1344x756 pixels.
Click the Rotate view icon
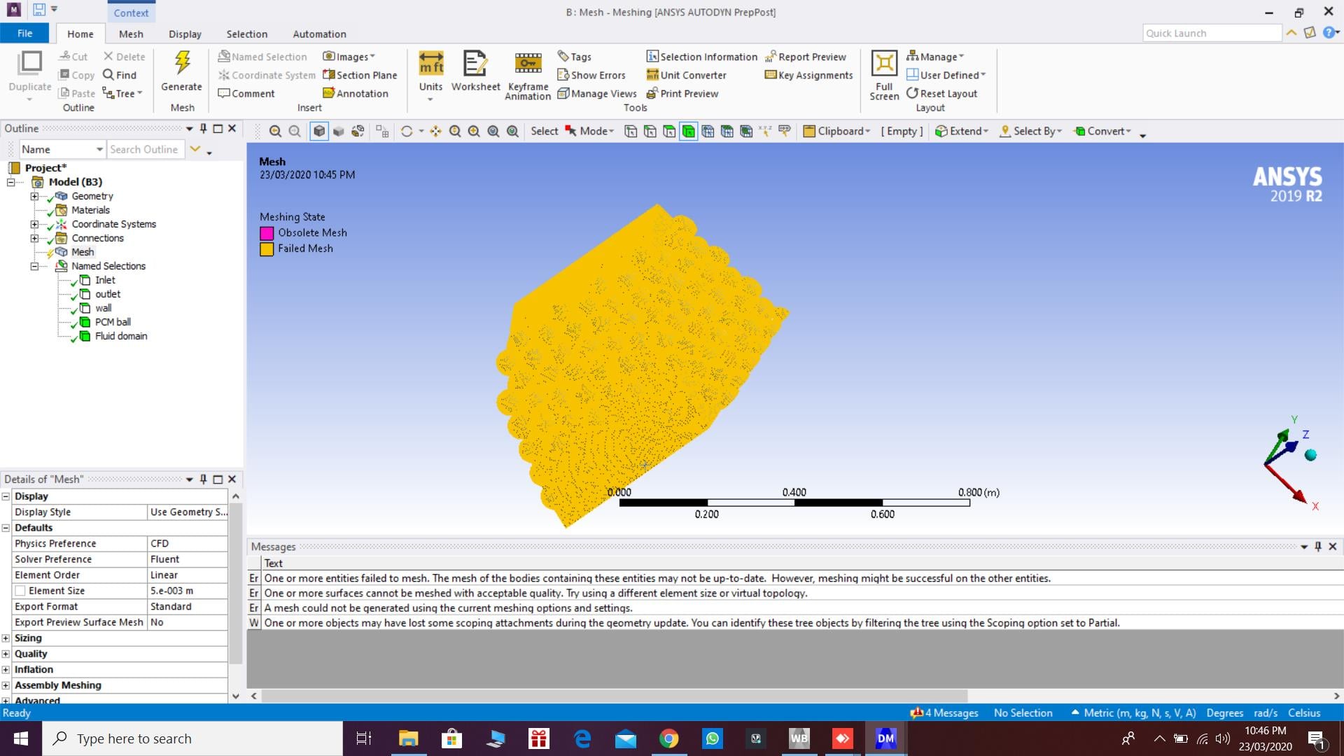tap(406, 132)
